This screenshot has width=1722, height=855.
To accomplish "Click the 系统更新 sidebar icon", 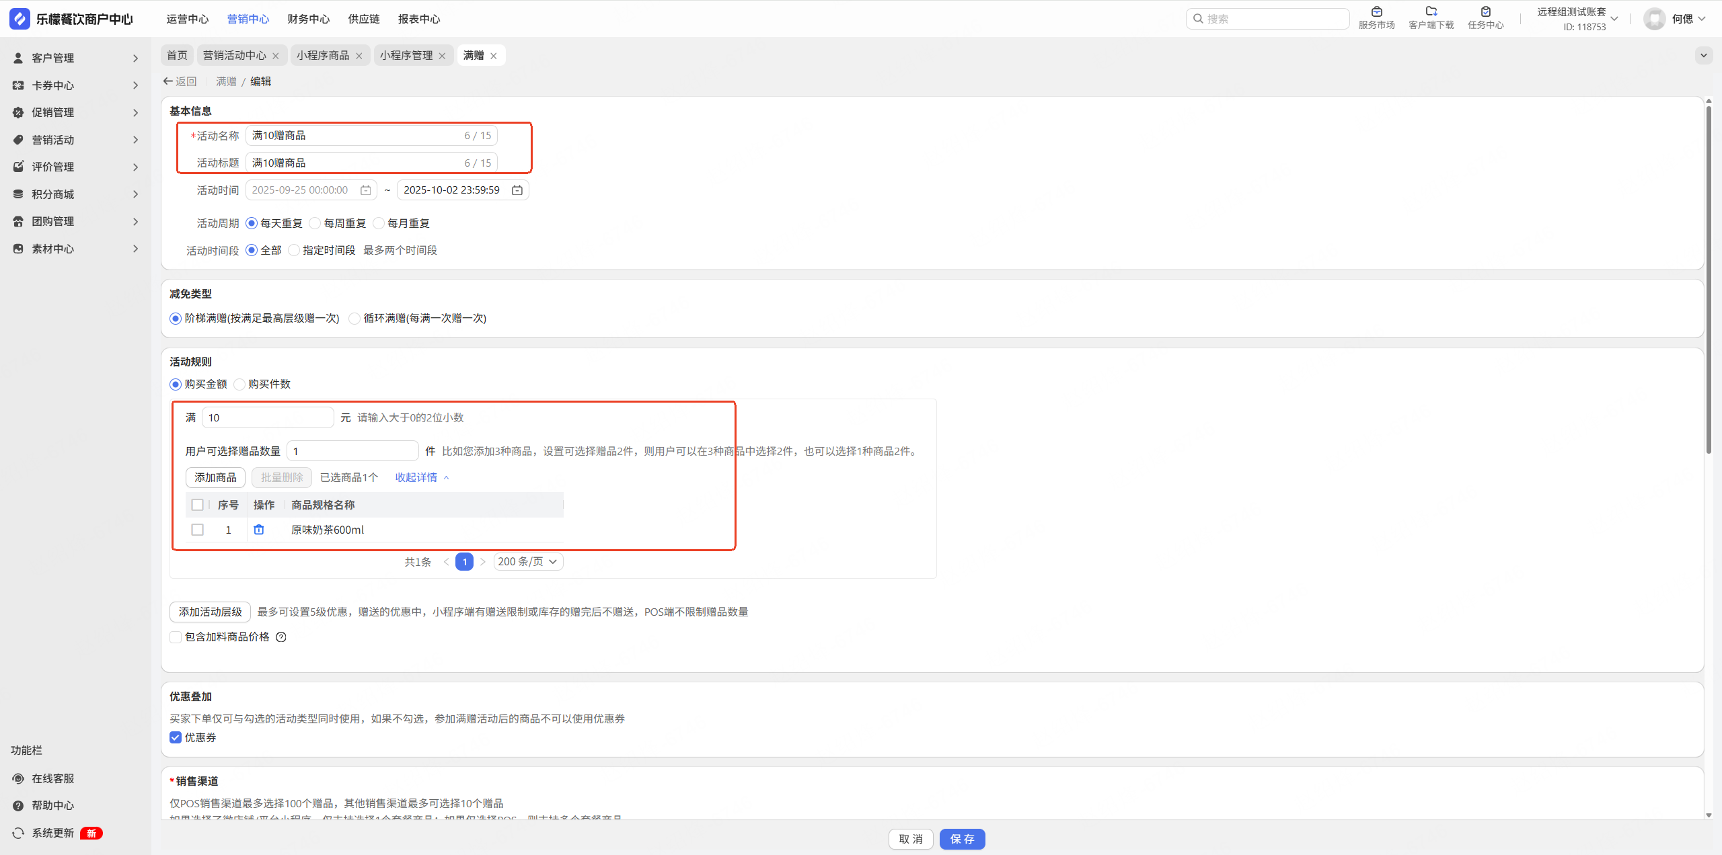I will 18,833.
